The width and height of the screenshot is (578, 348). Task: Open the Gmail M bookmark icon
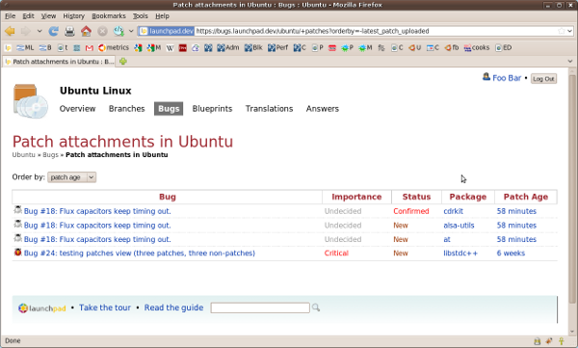click(90, 47)
